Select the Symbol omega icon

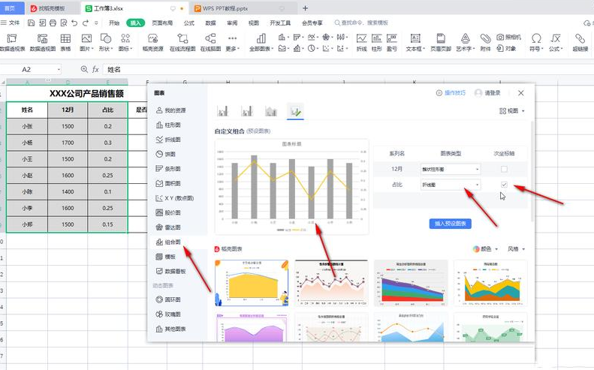536,38
